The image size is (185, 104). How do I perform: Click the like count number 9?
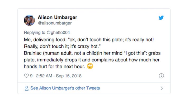click(x=31, y=76)
